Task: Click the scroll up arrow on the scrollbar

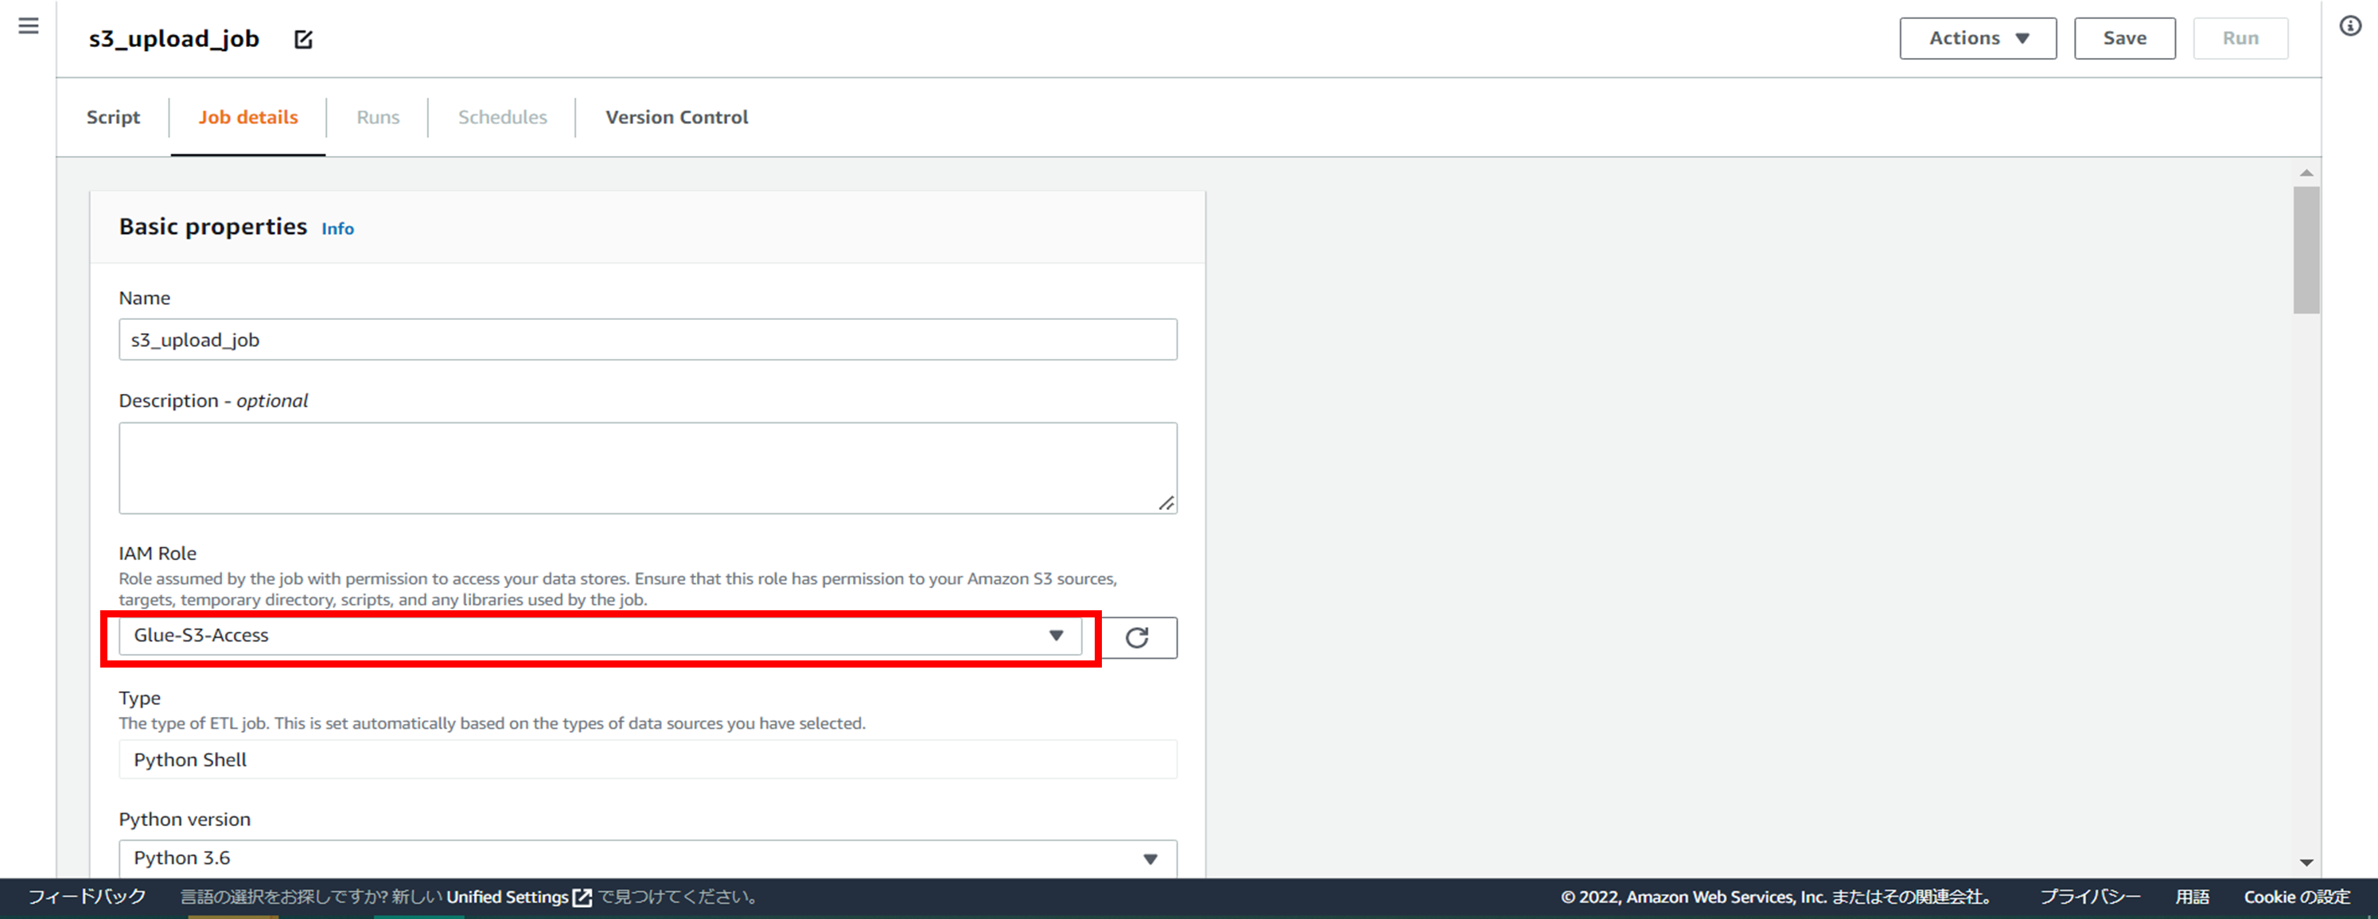Action: click(x=2306, y=173)
